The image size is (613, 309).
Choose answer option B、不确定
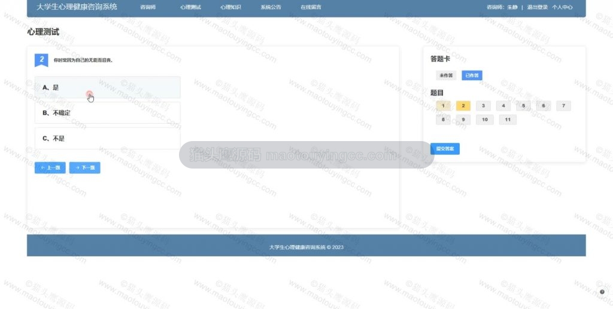tap(108, 113)
